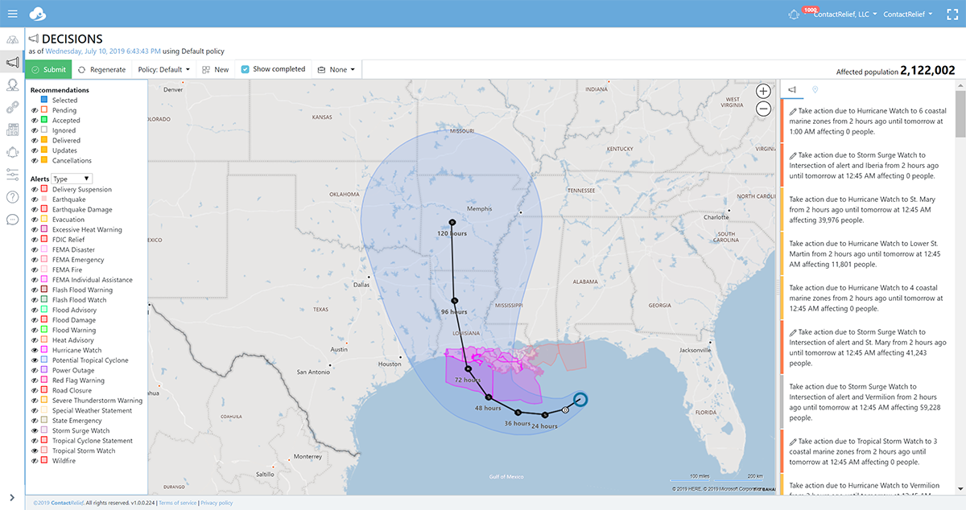Switch to the map pin location tab
This screenshot has width=966, height=510.
click(815, 90)
